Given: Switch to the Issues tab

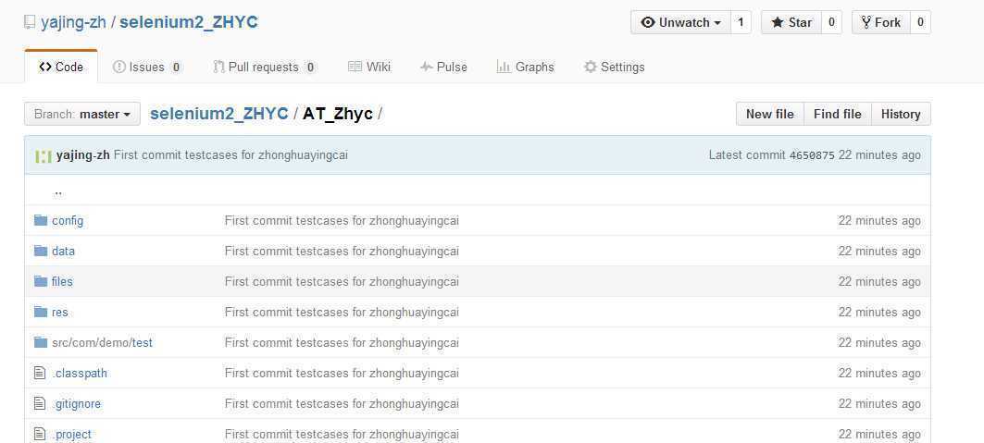Looking at the screenshot, I should pyautogui.click(x=147, y=67).
